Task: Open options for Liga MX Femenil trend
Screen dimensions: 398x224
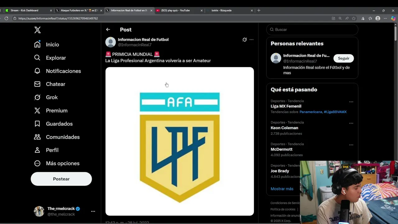Action: pos(351,102)
